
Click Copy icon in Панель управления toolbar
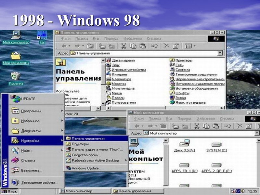[133, 46]
